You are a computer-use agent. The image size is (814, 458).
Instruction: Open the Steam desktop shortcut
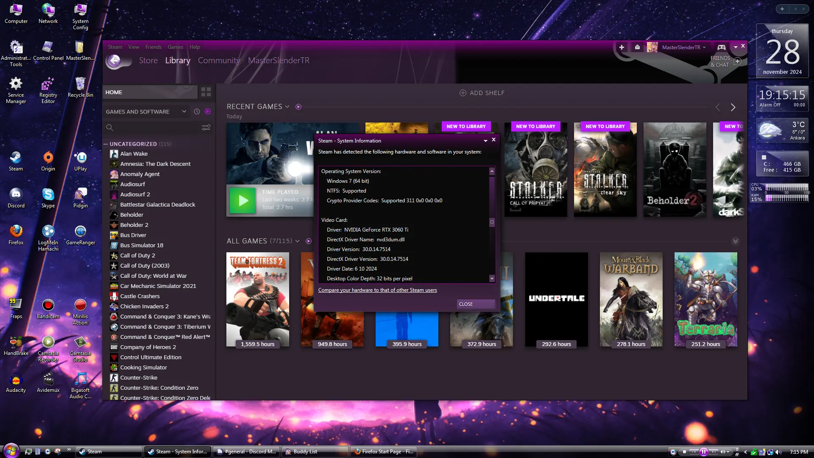[x=16, y=161]
